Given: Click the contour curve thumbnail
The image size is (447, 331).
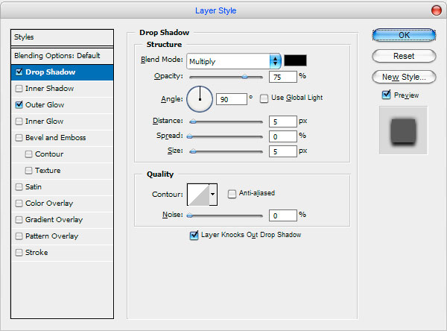Looking at the screenshot, I should tap(198, 194).
